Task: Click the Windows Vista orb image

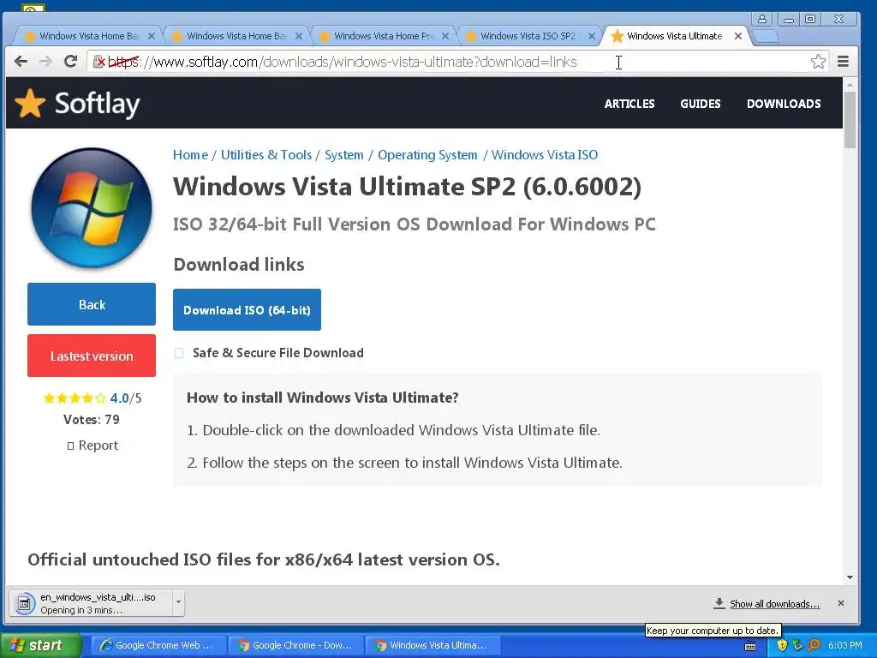Action: click(x=92, y=208)
